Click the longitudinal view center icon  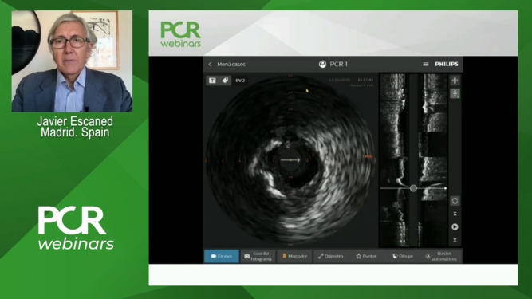(455, 81)
